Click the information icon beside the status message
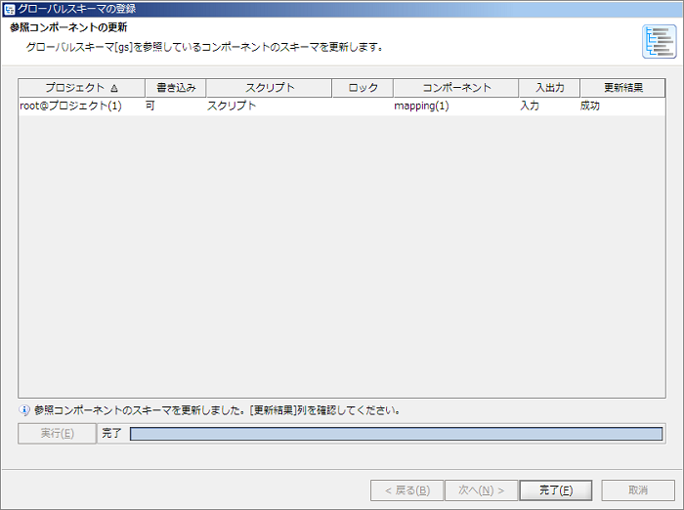This screenshot has width=684, height=510. pyautogui.click(x=24, y=410)
